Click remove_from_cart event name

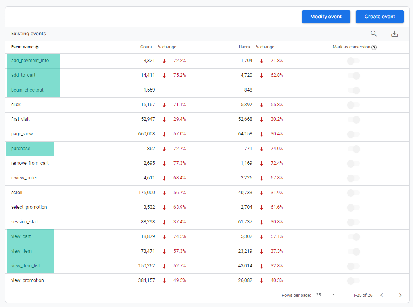point(30,163)
